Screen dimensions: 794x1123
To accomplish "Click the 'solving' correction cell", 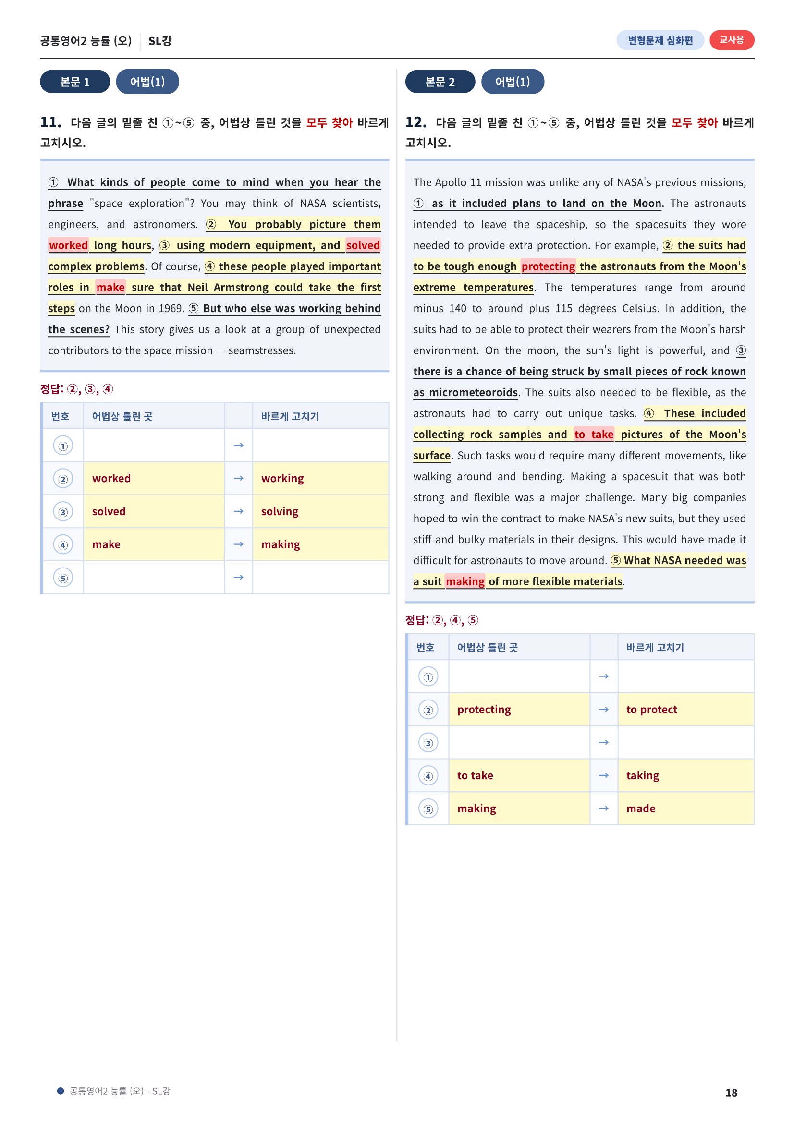I will click(x=320, y=512).
